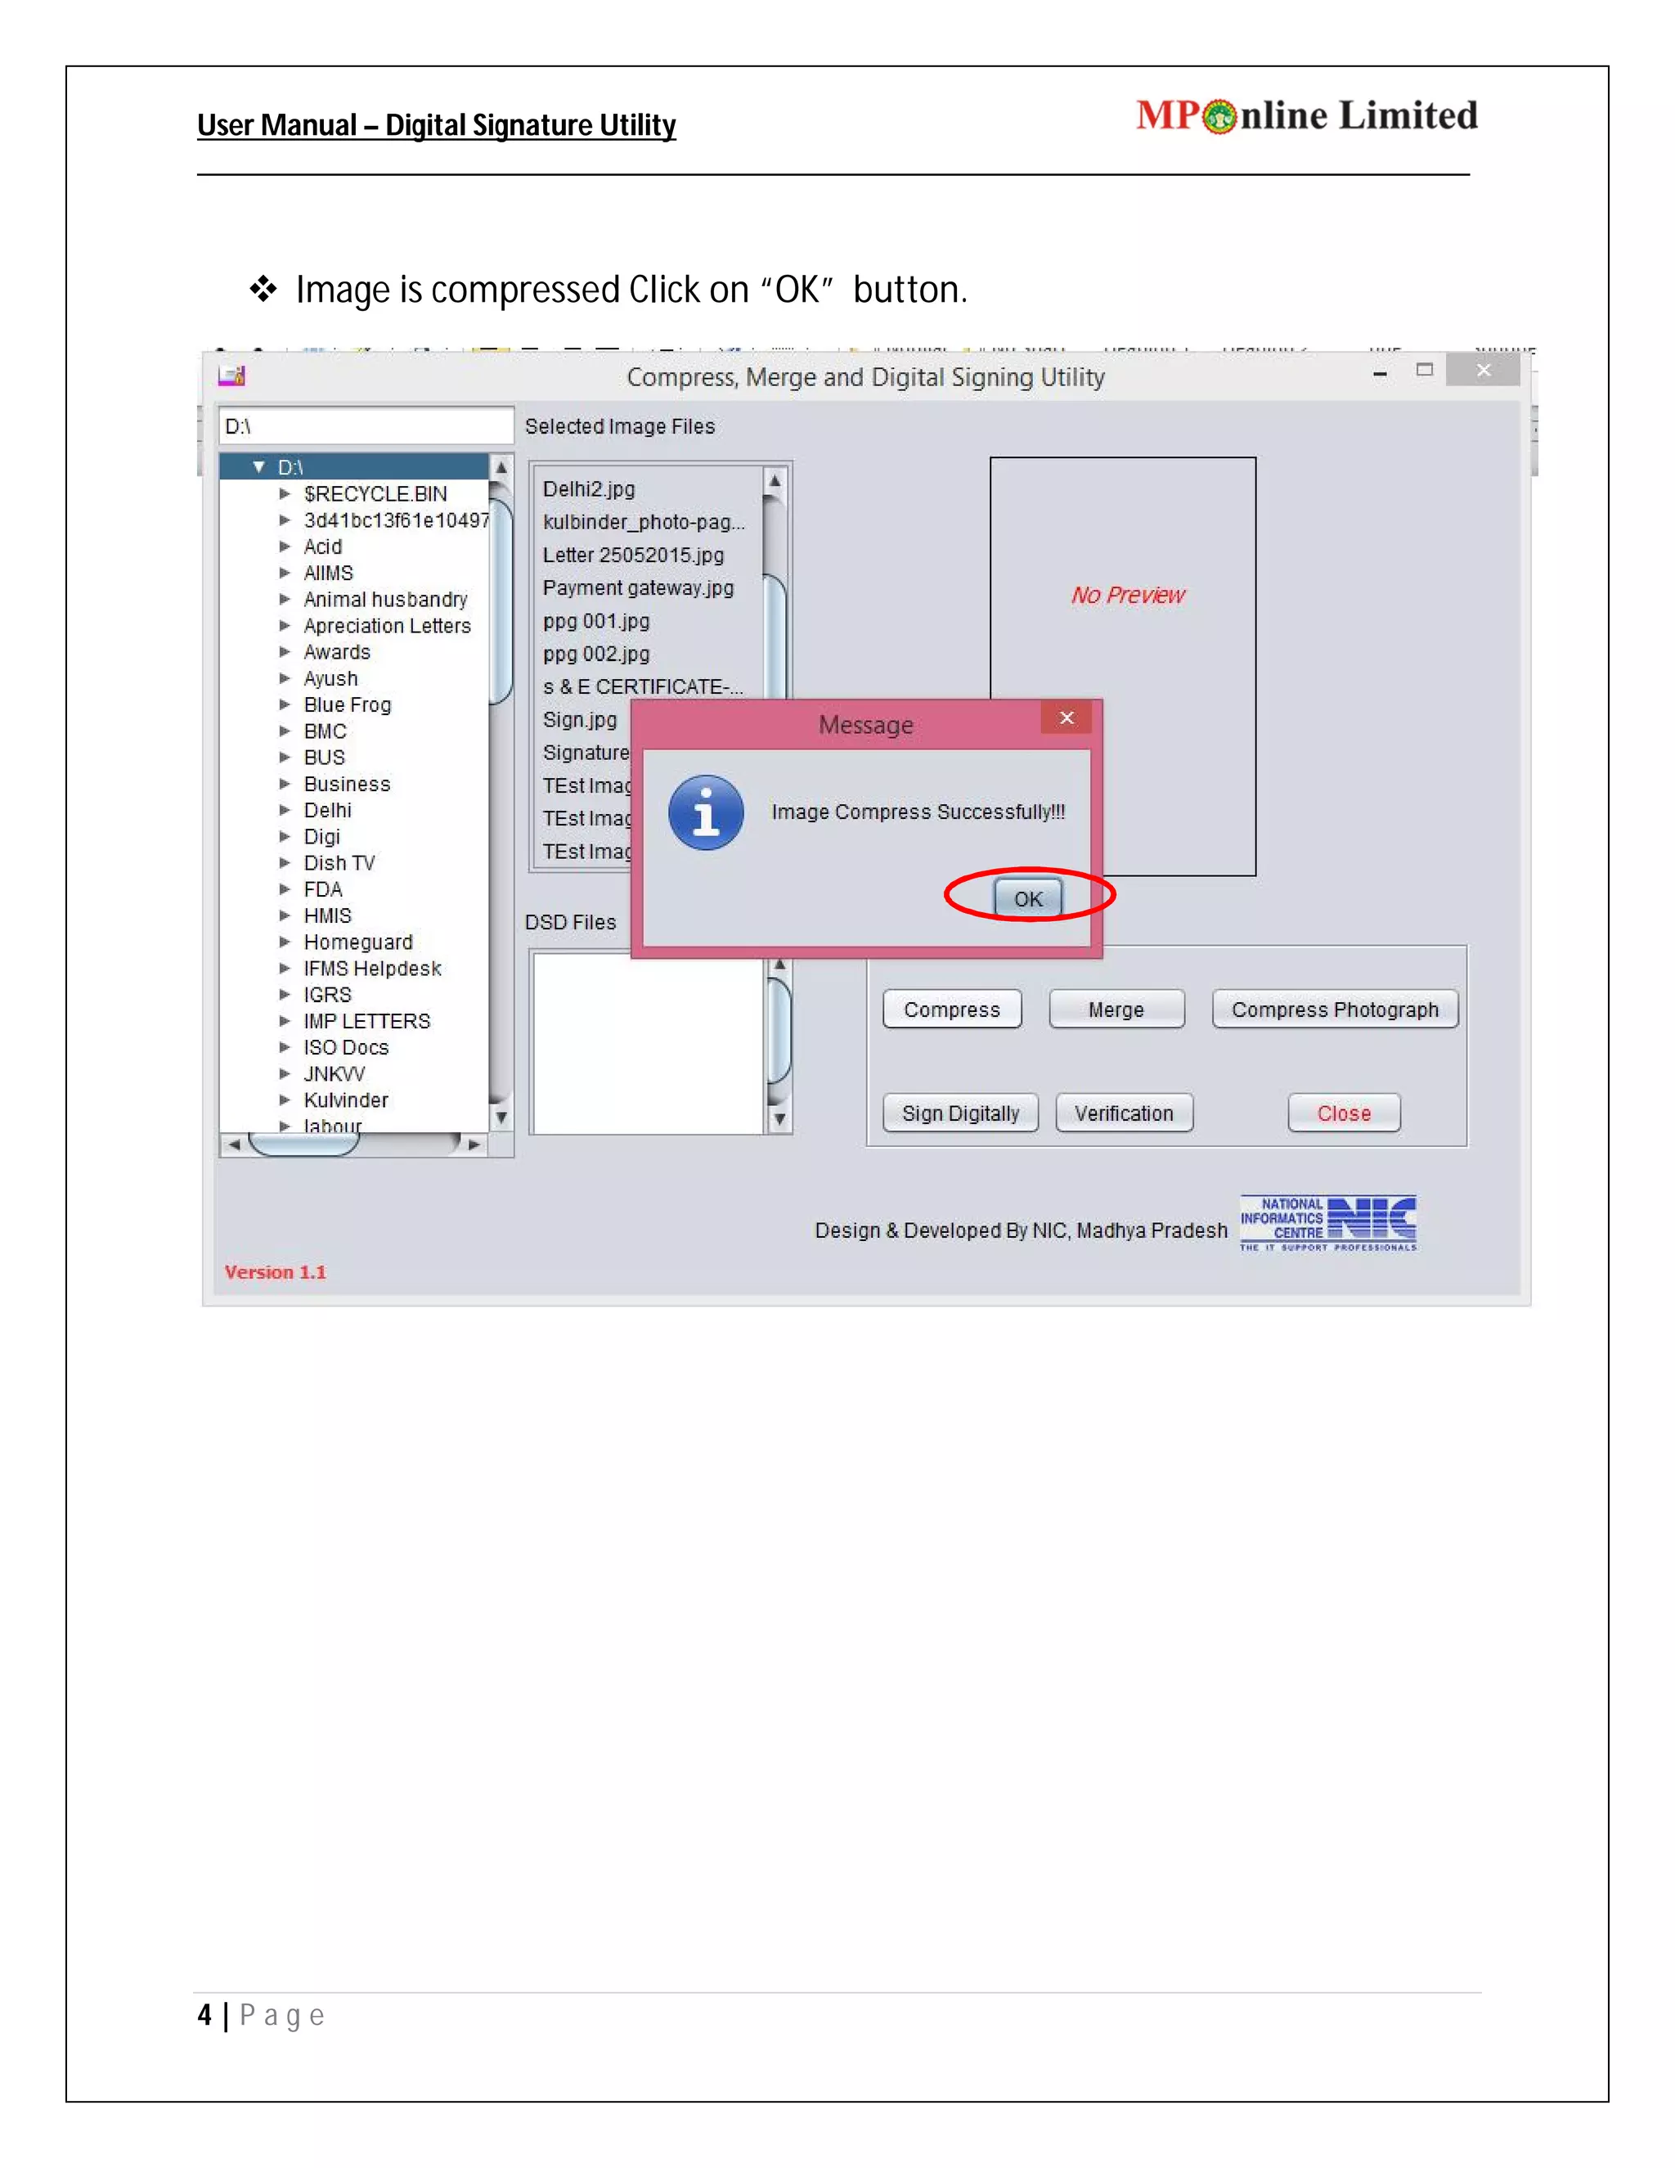Screen dimensions: 1675x2168
Task: Select ppg 002.jpg file
Action: (595, 653)
